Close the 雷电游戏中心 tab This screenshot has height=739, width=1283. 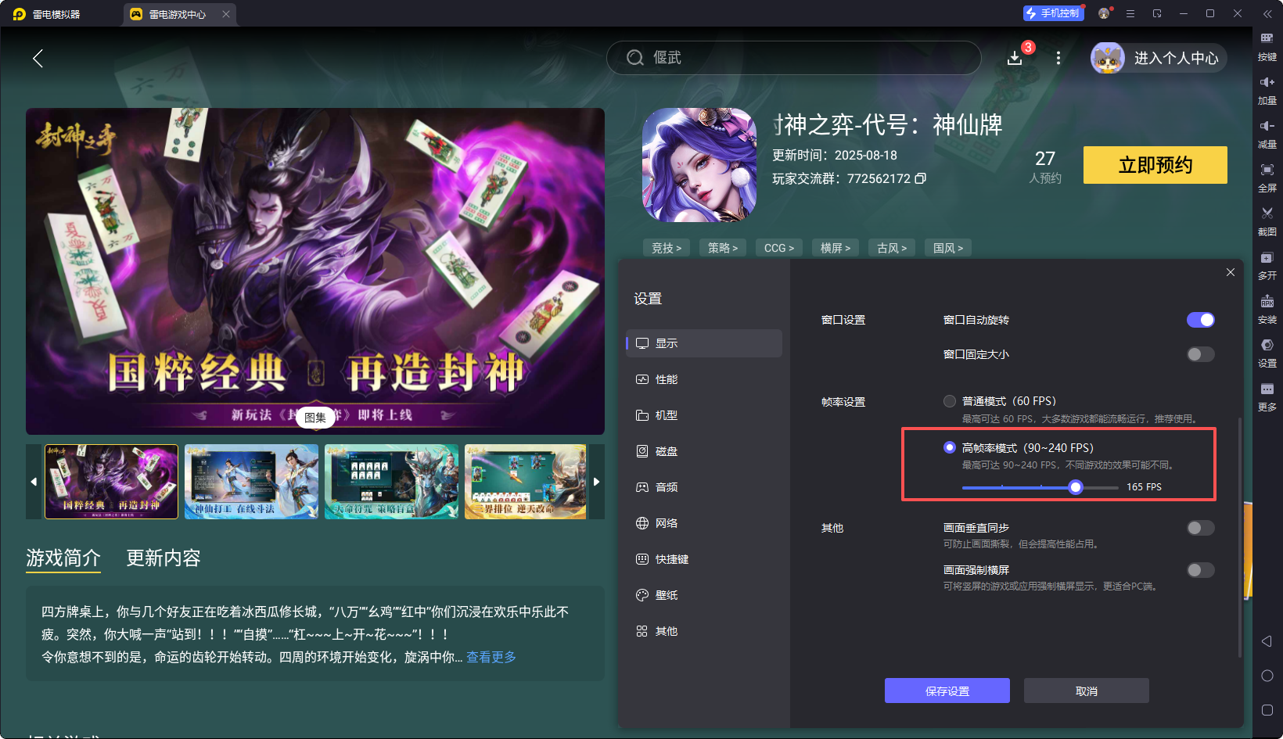(x=226, y=14)
